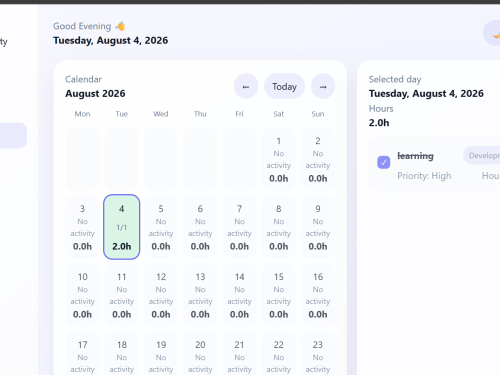Go to previous month with left arrow
The width and height of the screenshot is (500, 375).
tap(246, 86)
